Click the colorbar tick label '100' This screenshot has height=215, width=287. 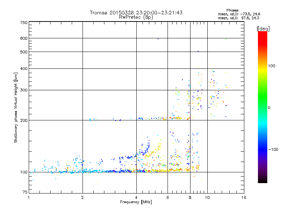click(272, 66)
